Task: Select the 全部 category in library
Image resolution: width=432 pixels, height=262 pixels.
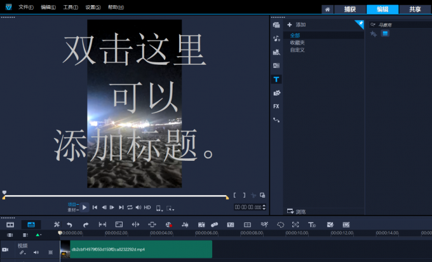Action: [295, 36]
